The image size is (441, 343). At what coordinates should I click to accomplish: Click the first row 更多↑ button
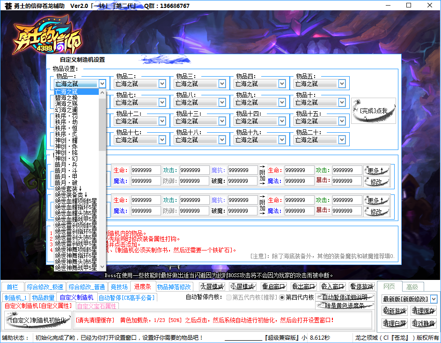coord(376,171)
